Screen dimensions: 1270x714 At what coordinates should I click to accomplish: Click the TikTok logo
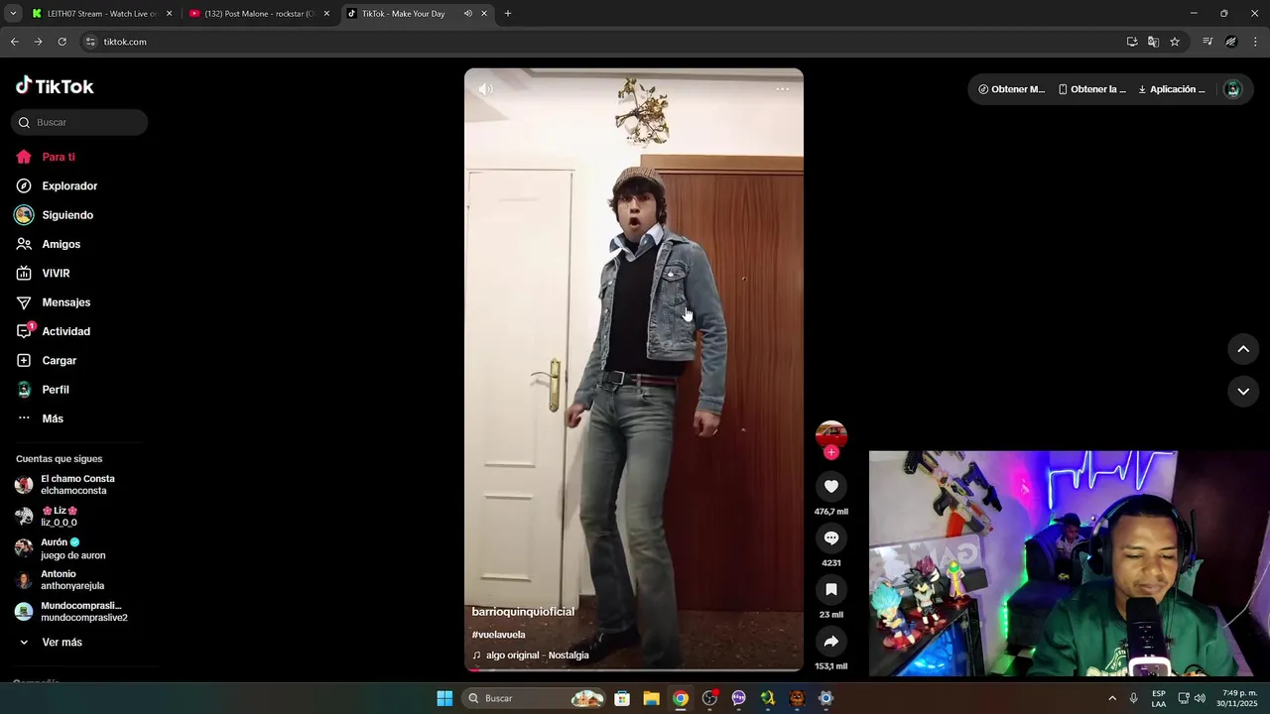pyautogui.click(x=55, y=86)
